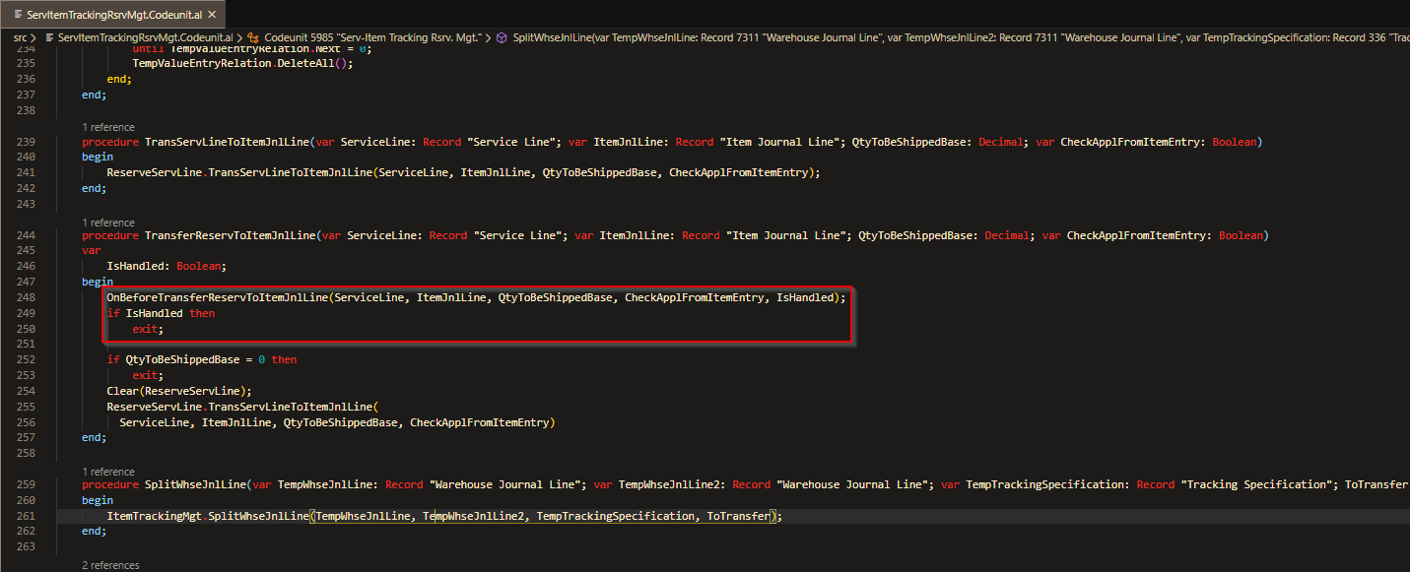This screenshot has width=1410, height=572.
Task: Click the 1 reference link above TransferReservToItemJnlLine
Action: (x=107, y=222)
